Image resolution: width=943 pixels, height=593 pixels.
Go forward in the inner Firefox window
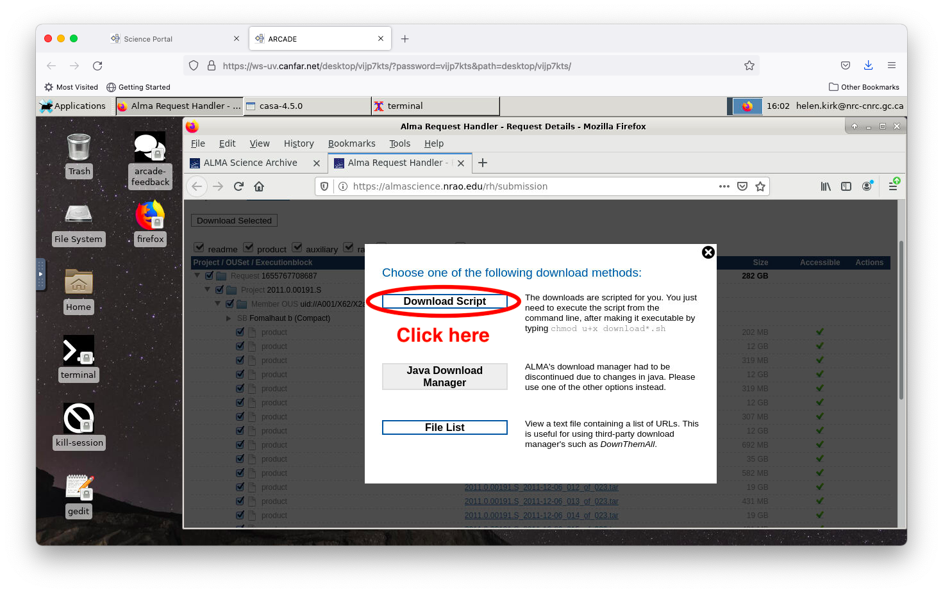tap(218, 186)
